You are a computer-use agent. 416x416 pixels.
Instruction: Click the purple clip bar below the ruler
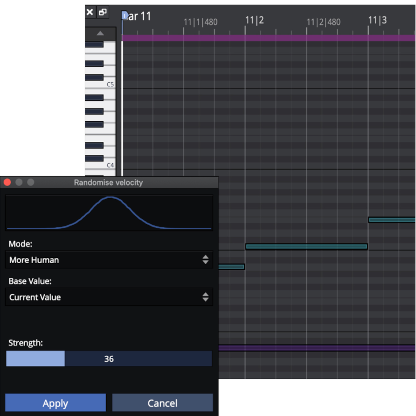click(268, 37)
